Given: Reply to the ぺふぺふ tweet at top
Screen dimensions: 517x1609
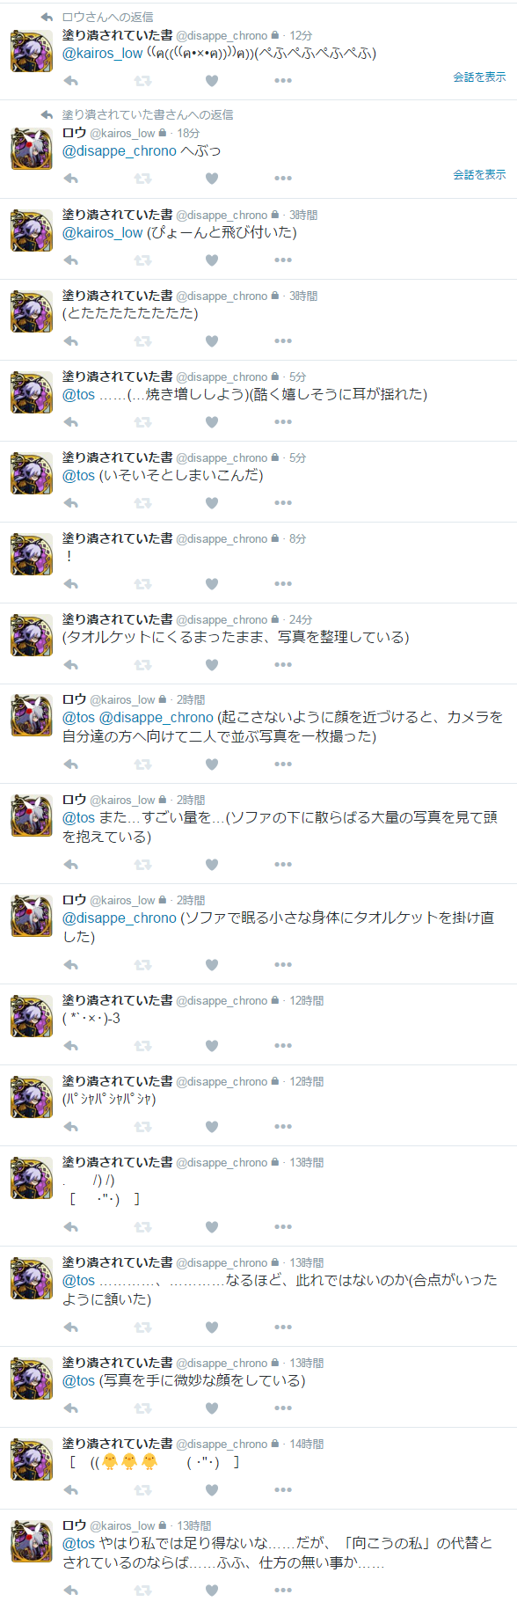Looking at the screenshot, I should click(x=71, y=80).
